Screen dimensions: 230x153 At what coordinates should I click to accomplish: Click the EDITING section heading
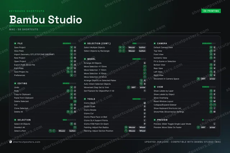tap(22, 83)
